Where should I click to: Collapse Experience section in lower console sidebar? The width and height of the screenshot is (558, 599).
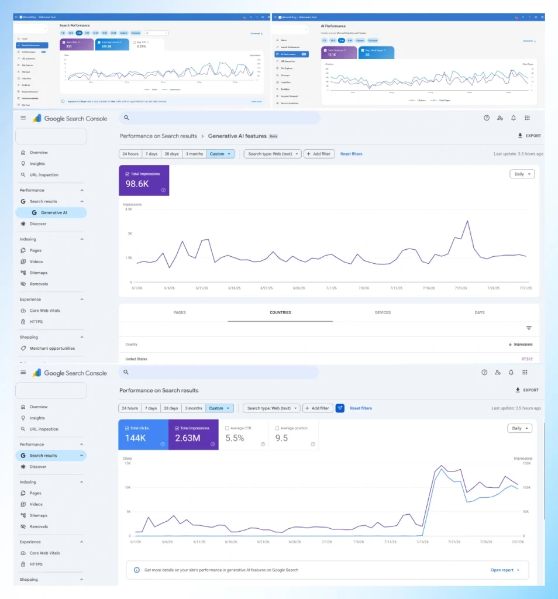(82, 542)
